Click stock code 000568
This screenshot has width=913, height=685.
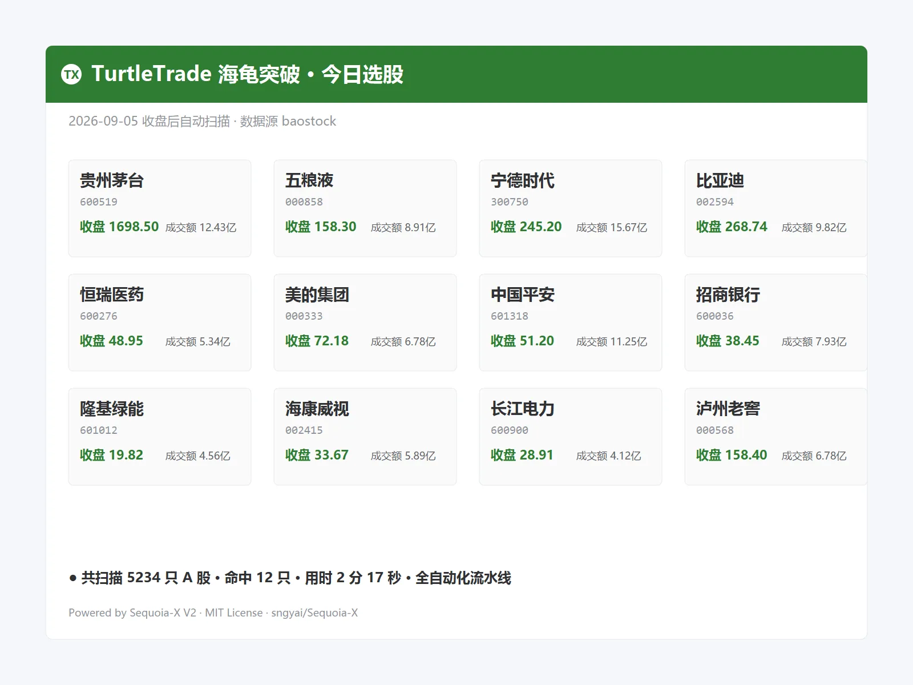click(715, 430)
